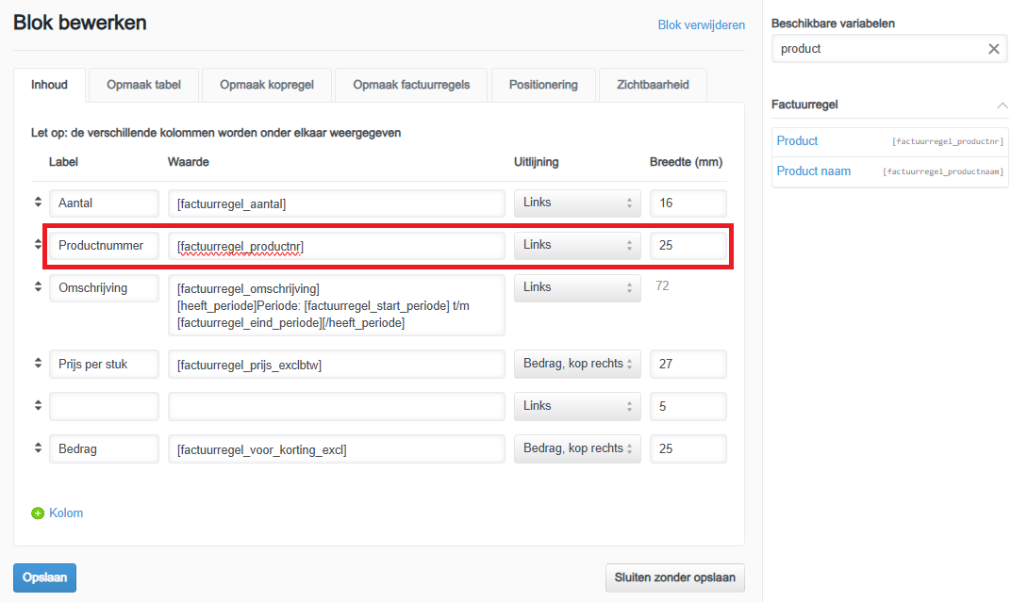The image size is (1011, 602).
Task: Go to the Zichtbaarheid tab
Action: [653, 85]
